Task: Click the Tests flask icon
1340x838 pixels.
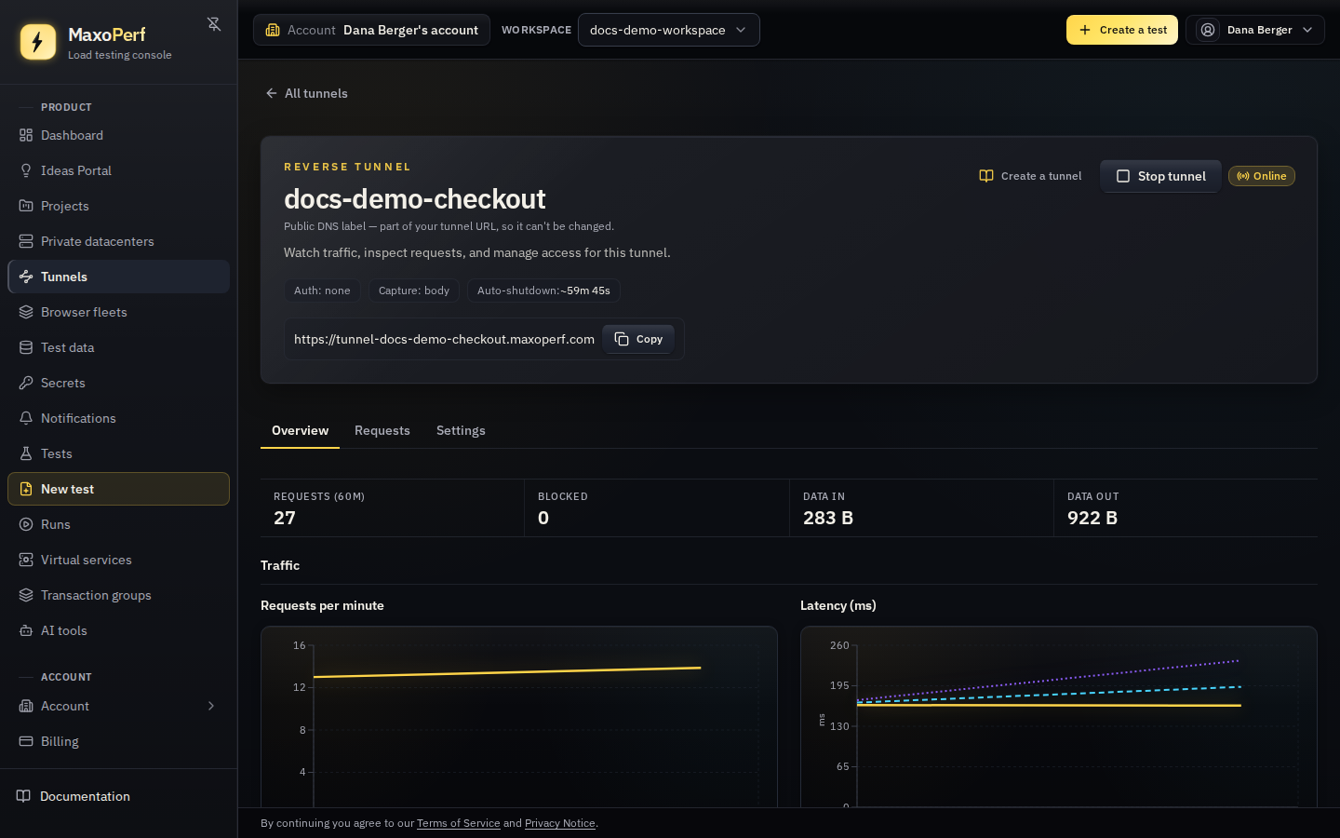Action: coord(26,453)
